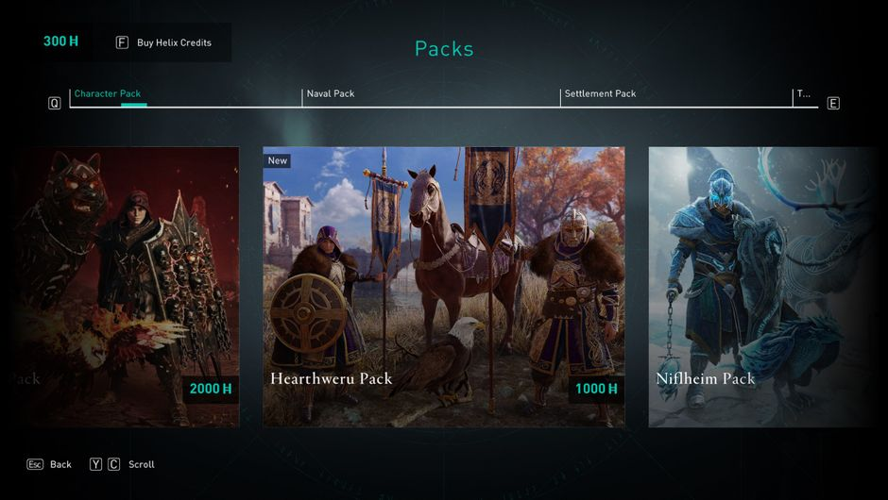This screenshot has width=888, height=500.
Task: Click the Y key scroll icon
Action: click(x=95, y=464)
